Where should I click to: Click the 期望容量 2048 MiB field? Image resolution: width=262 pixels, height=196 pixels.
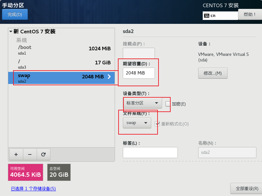pyautogui.click(x=139, y=73)
